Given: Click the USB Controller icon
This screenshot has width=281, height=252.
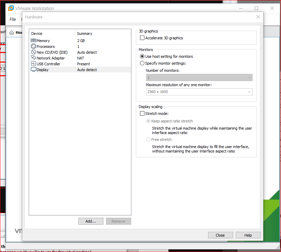Looking at the screenshot, I should (x=34, y=64).
